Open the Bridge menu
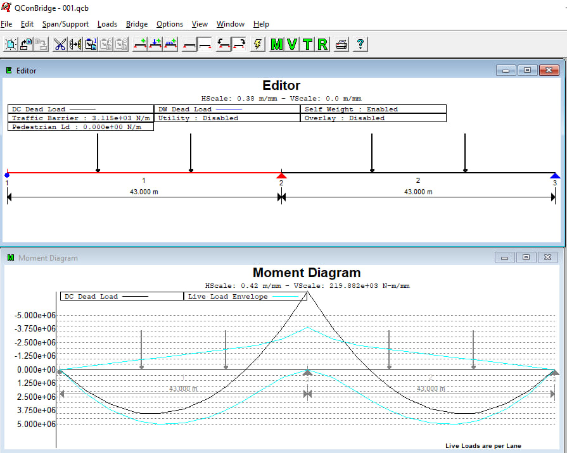Image resolution: width=567 pixels, height=453 pixels. [137, 24]
